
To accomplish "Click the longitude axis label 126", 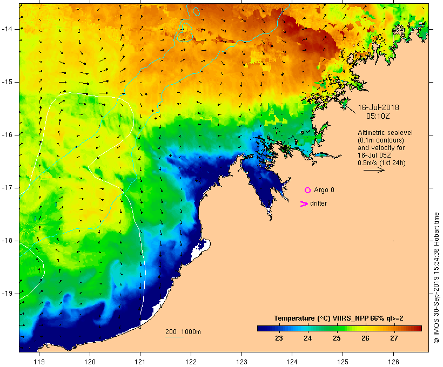I will pyautogui.click(x=393, y=362).
